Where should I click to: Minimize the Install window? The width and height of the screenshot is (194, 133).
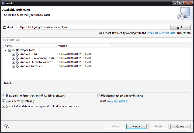[x=175, y=3]
